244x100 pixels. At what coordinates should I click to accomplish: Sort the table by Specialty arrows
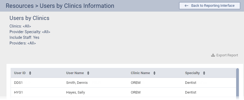click(204, 73)
